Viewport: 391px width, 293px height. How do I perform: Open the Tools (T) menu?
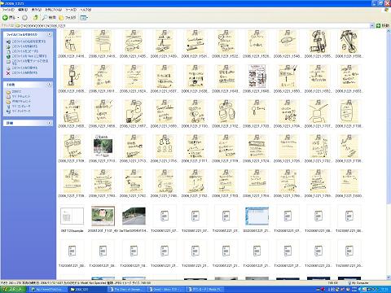pos(71,10)
